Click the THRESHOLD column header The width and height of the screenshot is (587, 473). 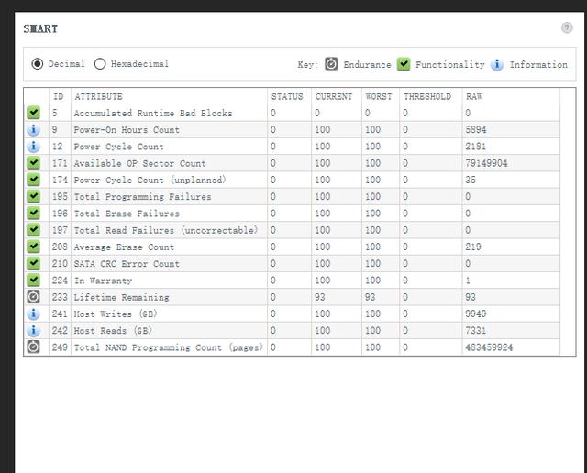[x=427, y=96]
